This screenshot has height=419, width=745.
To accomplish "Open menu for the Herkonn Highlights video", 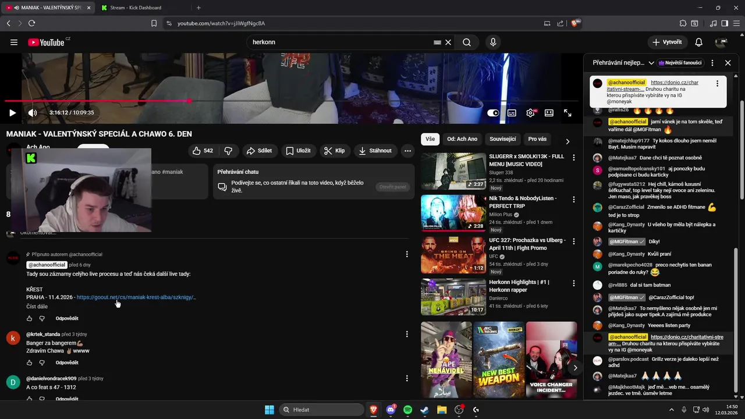I will [573, 283].
